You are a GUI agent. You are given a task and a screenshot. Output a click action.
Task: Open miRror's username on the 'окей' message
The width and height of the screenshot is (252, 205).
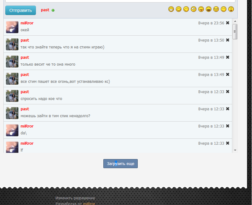click(x=27, y=23)
